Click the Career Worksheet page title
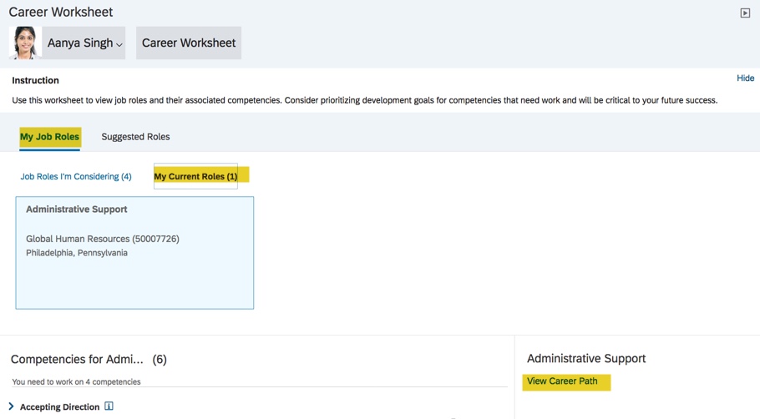The width and height of the screenshot is (760, 419). tap(60, 13)
